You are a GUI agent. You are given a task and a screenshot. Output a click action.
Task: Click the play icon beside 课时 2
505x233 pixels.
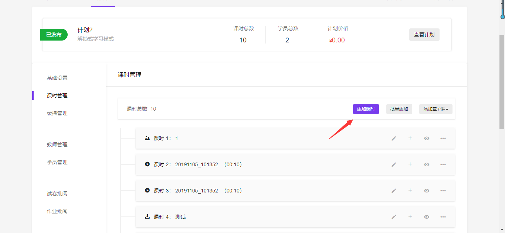tap(147, 164)
